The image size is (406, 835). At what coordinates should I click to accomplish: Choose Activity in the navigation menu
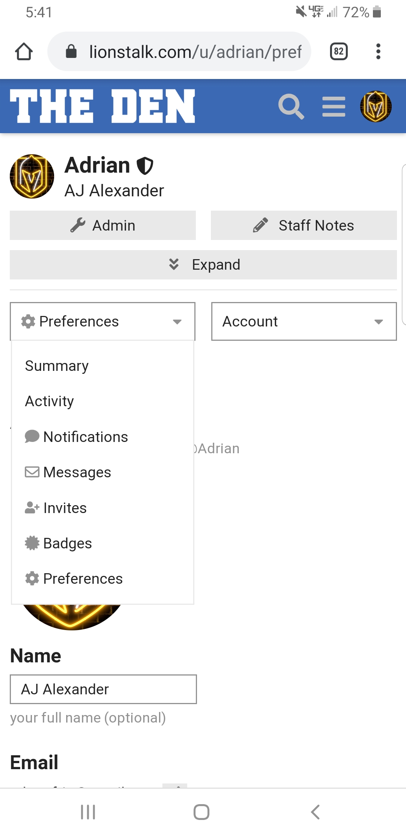click(49, 401)
